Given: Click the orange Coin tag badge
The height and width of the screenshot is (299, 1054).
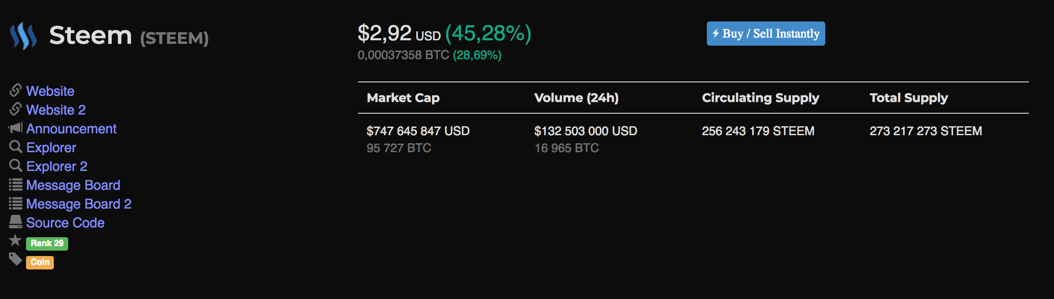Looking at the screenshot, I should pos(40,262).
